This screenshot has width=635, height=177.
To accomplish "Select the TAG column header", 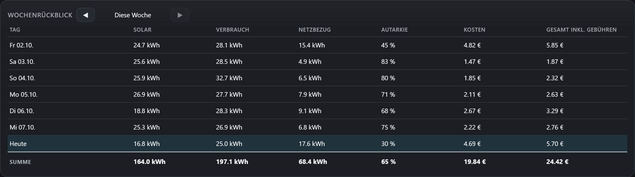I will click(15, 30).
